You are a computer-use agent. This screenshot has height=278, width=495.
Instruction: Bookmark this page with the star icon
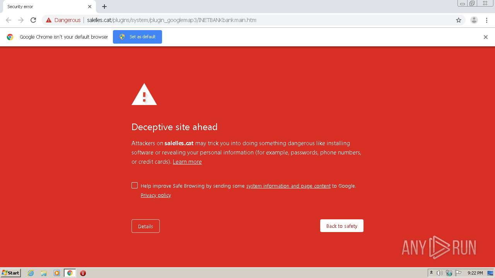[459, 20]
